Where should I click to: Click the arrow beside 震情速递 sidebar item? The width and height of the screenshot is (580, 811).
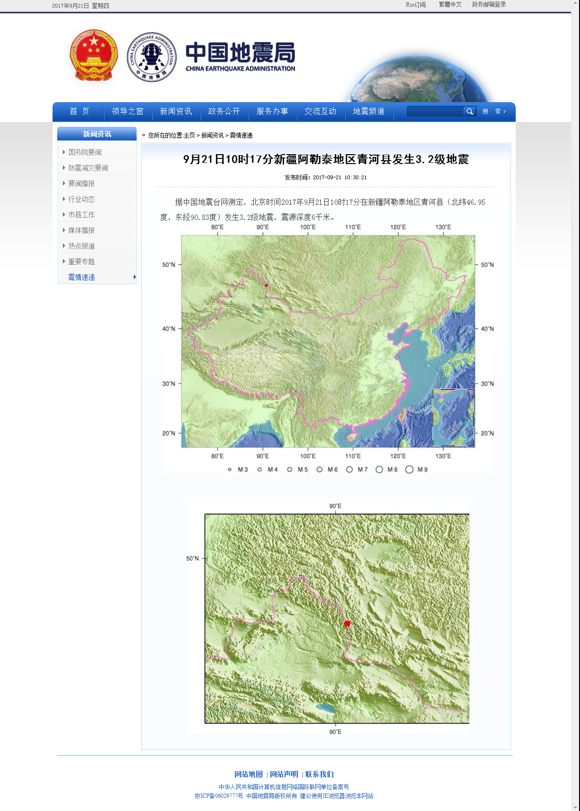pyautogui.click(x=135, y=277)
